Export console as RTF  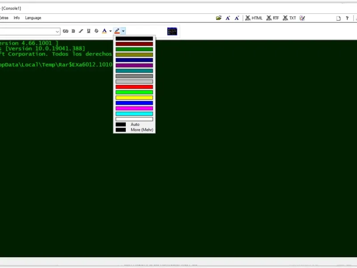coord(273,18)
